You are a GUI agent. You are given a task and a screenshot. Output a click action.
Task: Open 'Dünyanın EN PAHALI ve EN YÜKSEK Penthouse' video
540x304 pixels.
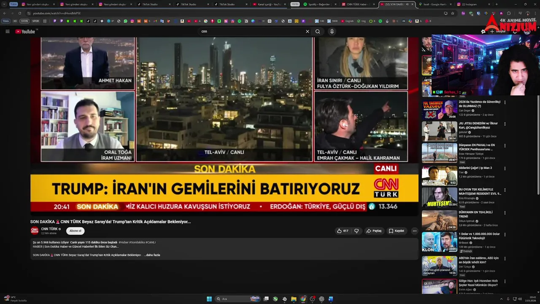[439, 153]
